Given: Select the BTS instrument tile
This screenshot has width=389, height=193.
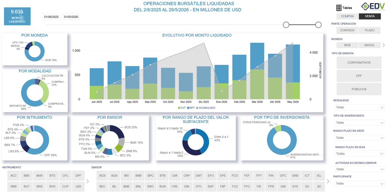Looking at the screenshot, I should 52,176.
